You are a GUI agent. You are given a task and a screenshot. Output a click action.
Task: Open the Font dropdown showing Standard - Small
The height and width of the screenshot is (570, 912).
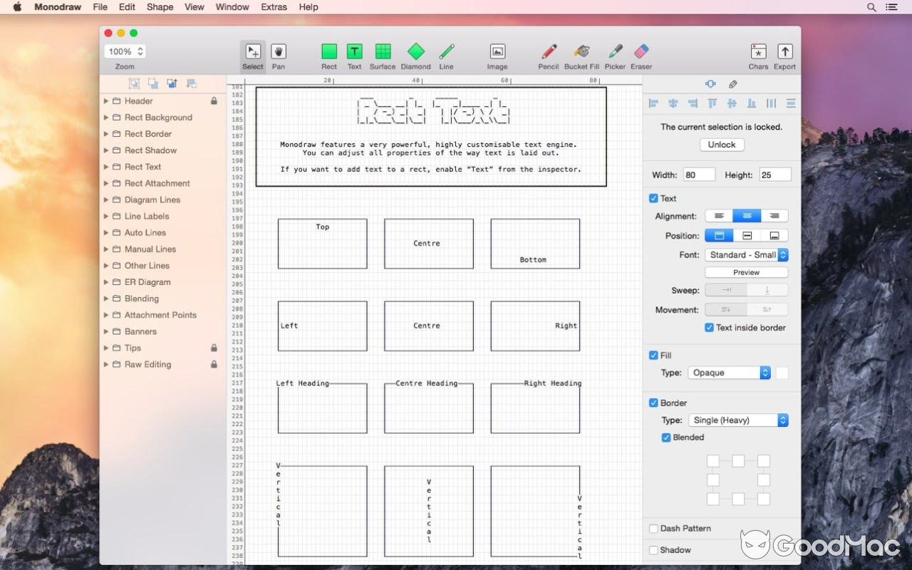click(747, 254)
